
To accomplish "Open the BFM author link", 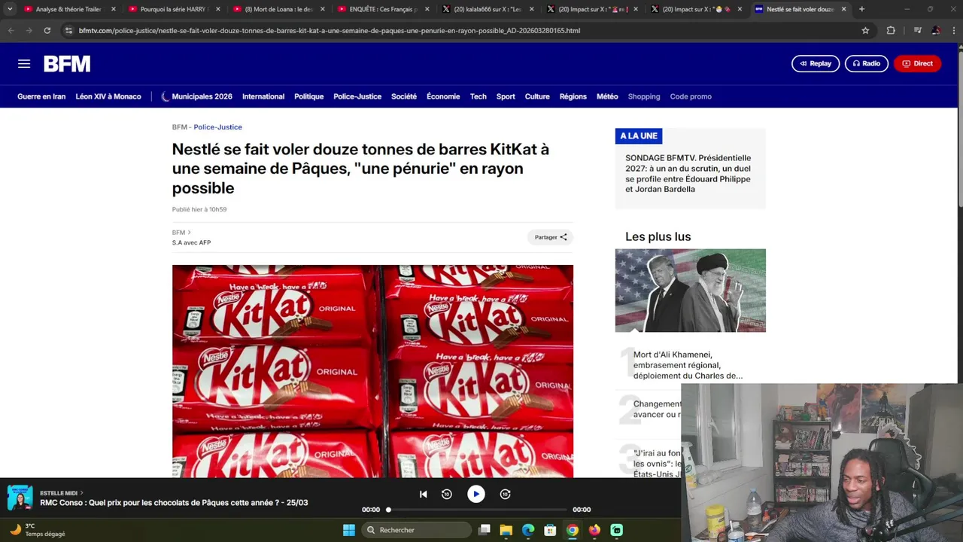I will (181, 233).
